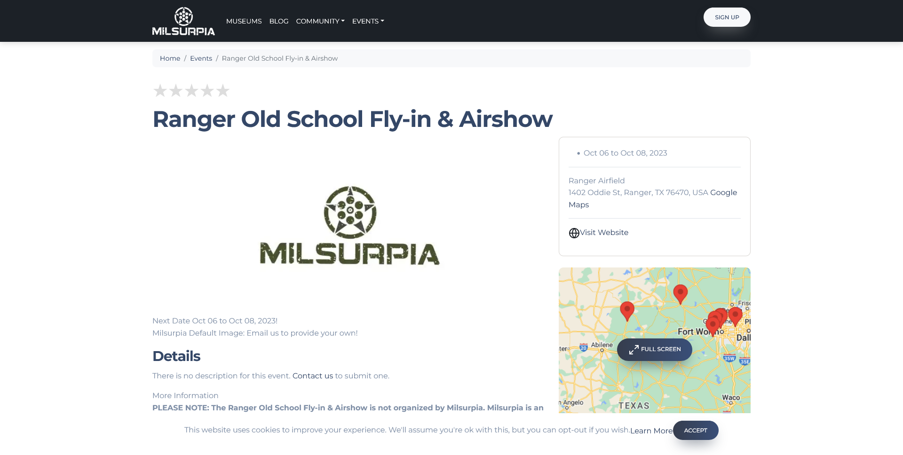The width and height of the screenshot is (903, 455).
Task: Click the 'Next Date Oct 06 to Oct 08, 2023!' text
Action: coord(215,321)
